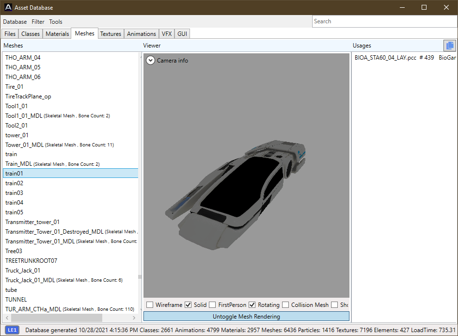Disable the Rotating checkbox

[252, 305]
